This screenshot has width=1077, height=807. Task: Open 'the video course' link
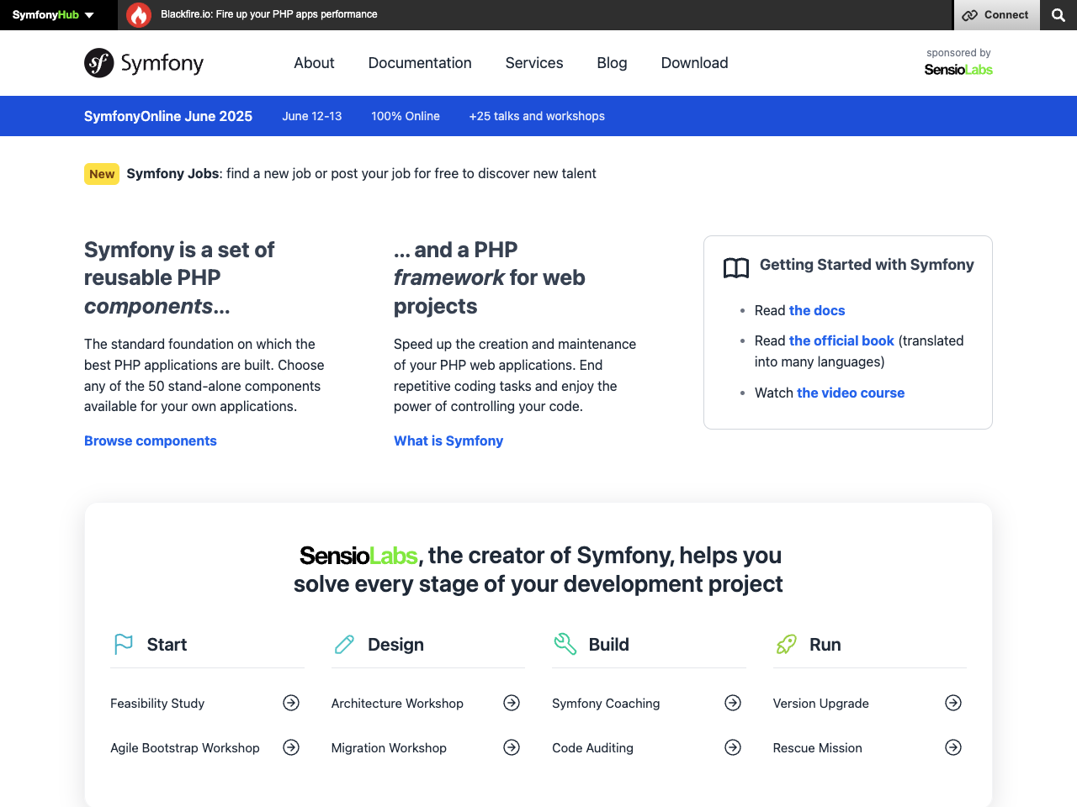(851, 393)
